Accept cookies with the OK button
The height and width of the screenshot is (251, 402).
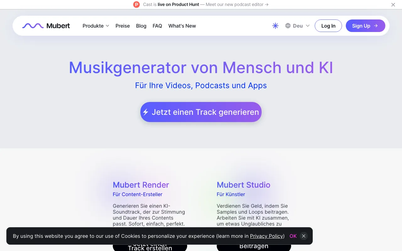coord(293,236)
